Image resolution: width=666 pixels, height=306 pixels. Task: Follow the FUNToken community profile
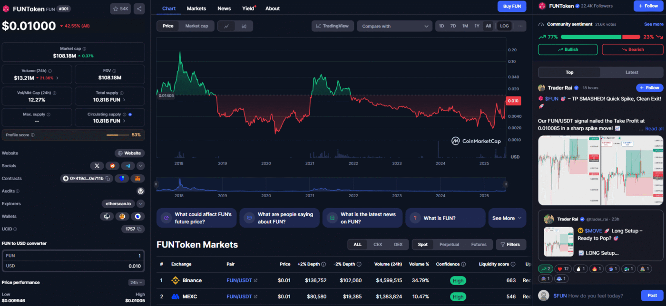pyautogui.click(x=648, y=6)
